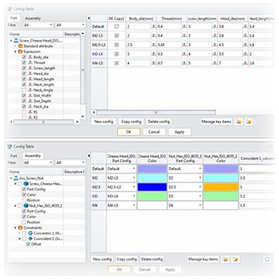Select Assembly tab in lower window
Image resolution: width=279 pixels, height=279 pixels.
coord(33,156)
